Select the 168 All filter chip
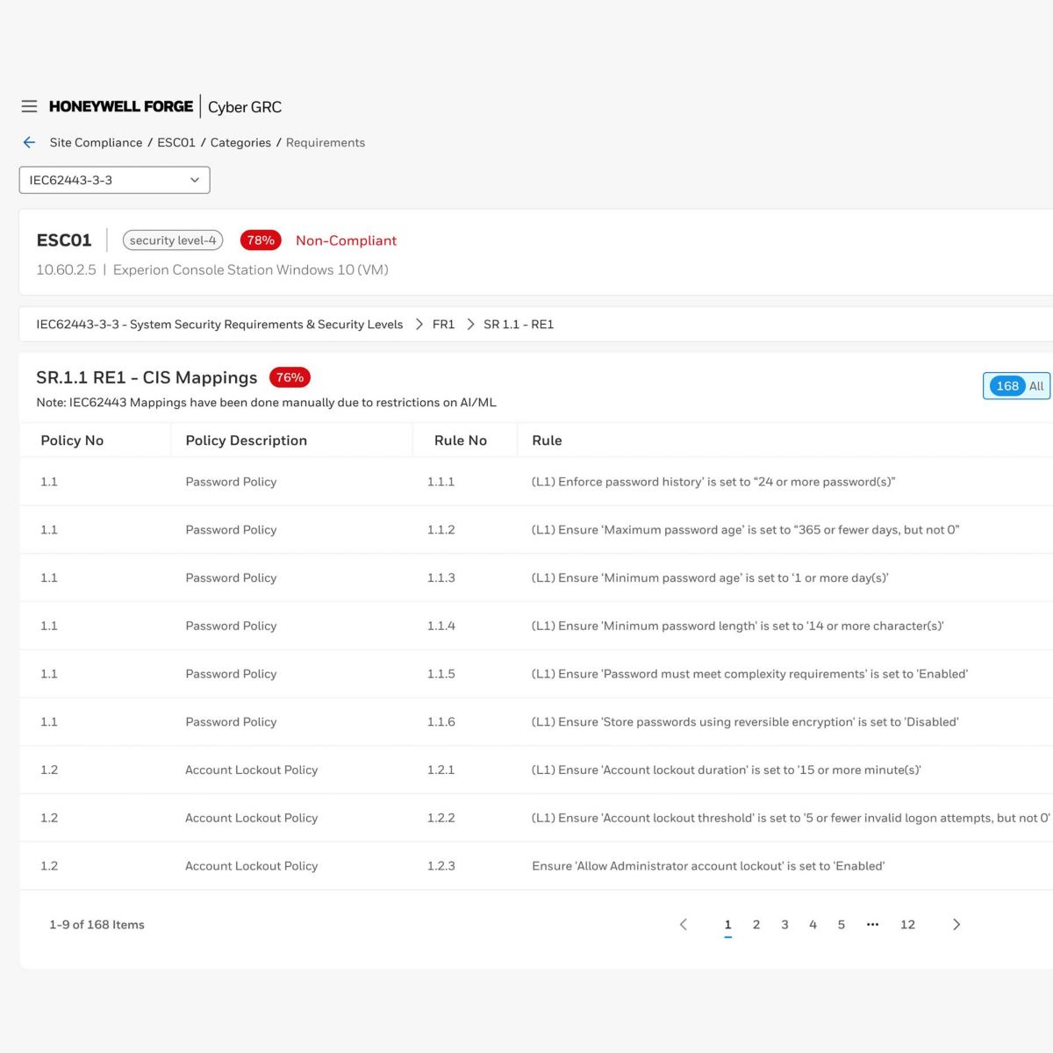This screenshot has width=1053, height=1053. point(1017,386)
